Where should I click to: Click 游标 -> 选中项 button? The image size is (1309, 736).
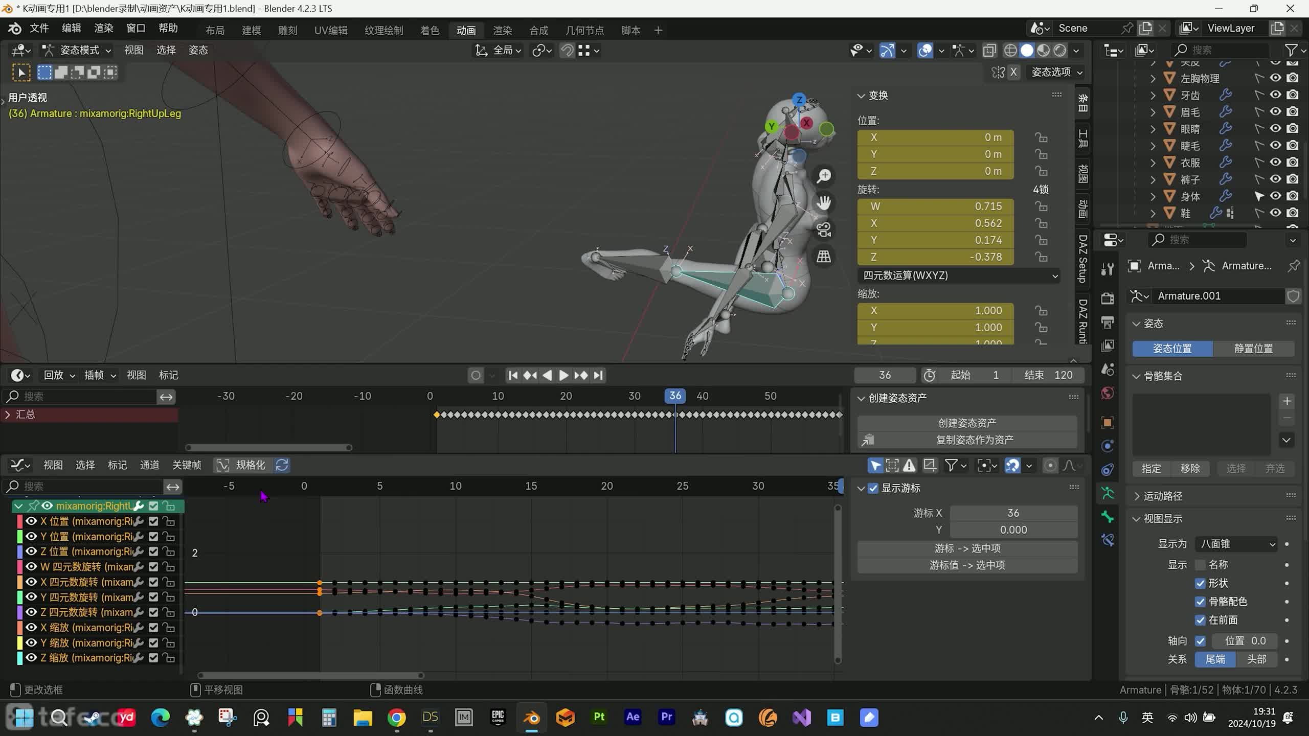pos(967,548)
